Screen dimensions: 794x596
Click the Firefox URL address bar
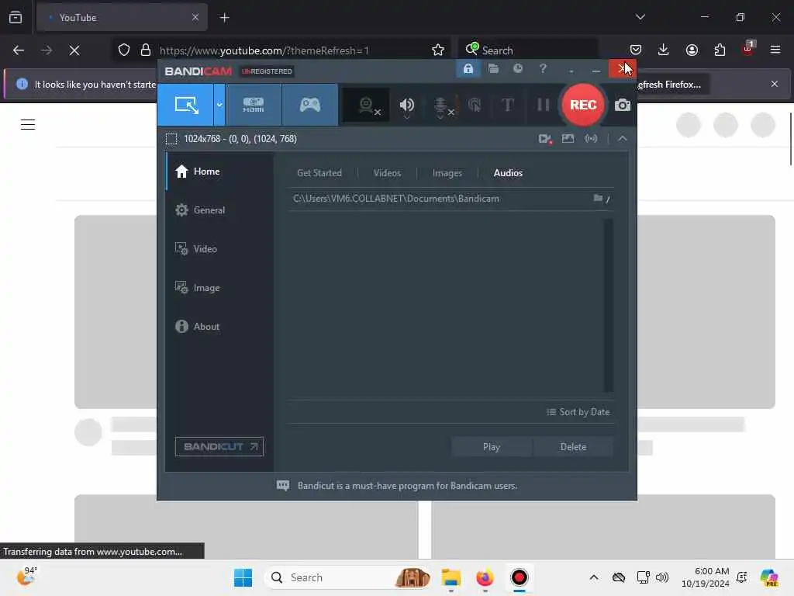tap(264, 50)
